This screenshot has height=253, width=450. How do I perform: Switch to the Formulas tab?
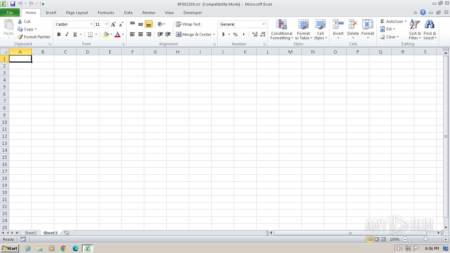pos(106,13)
